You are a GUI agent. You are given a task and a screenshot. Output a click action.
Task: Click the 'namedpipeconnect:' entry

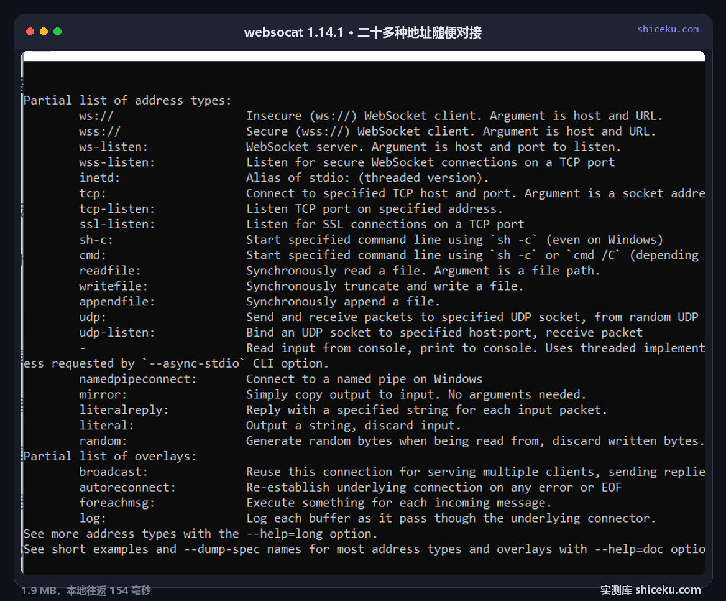click(138, 379)
